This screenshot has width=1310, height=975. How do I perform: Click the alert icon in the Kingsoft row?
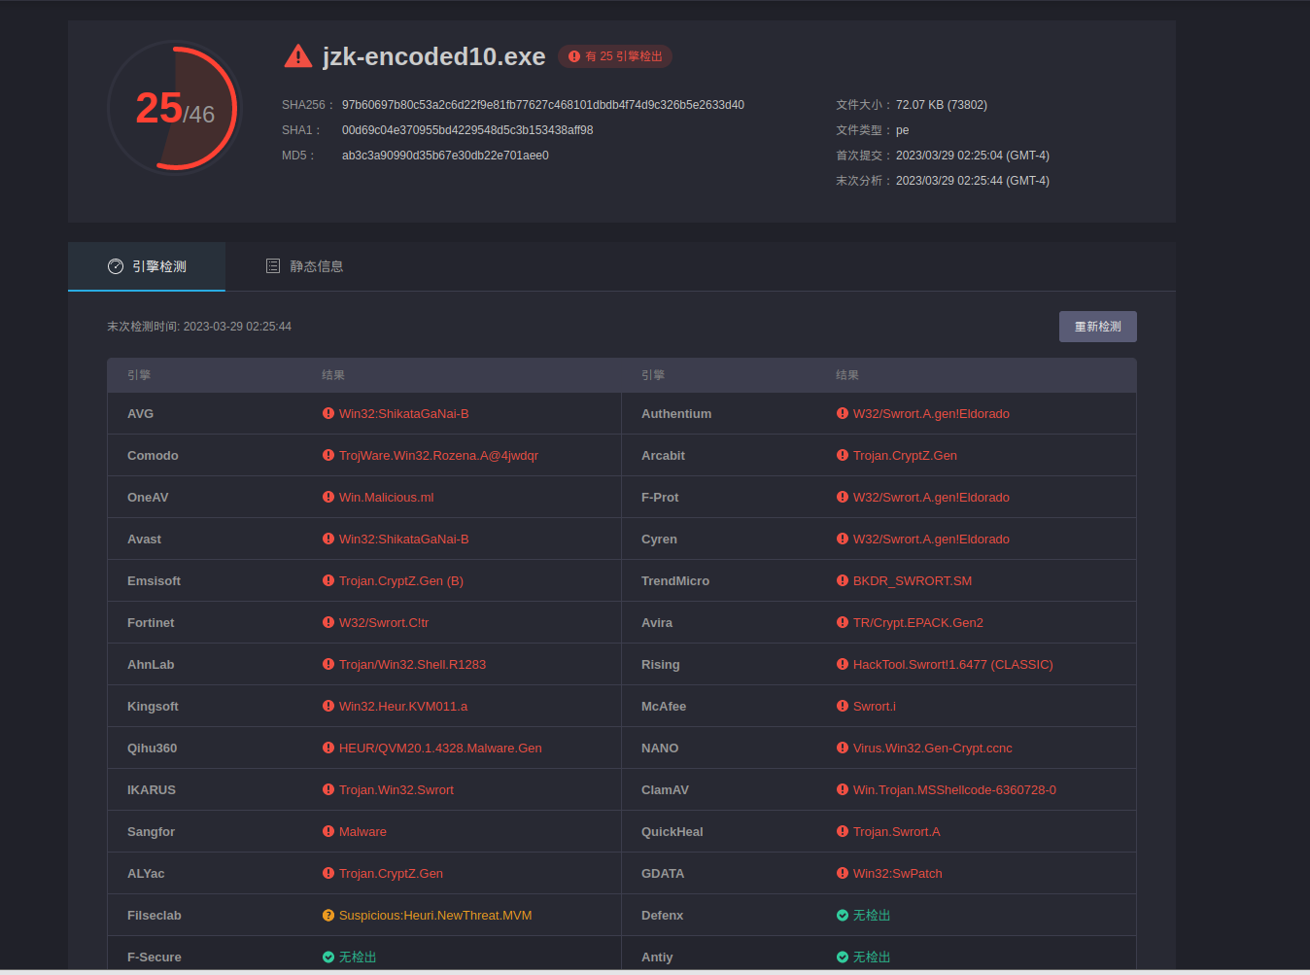(x=328, y=706)
